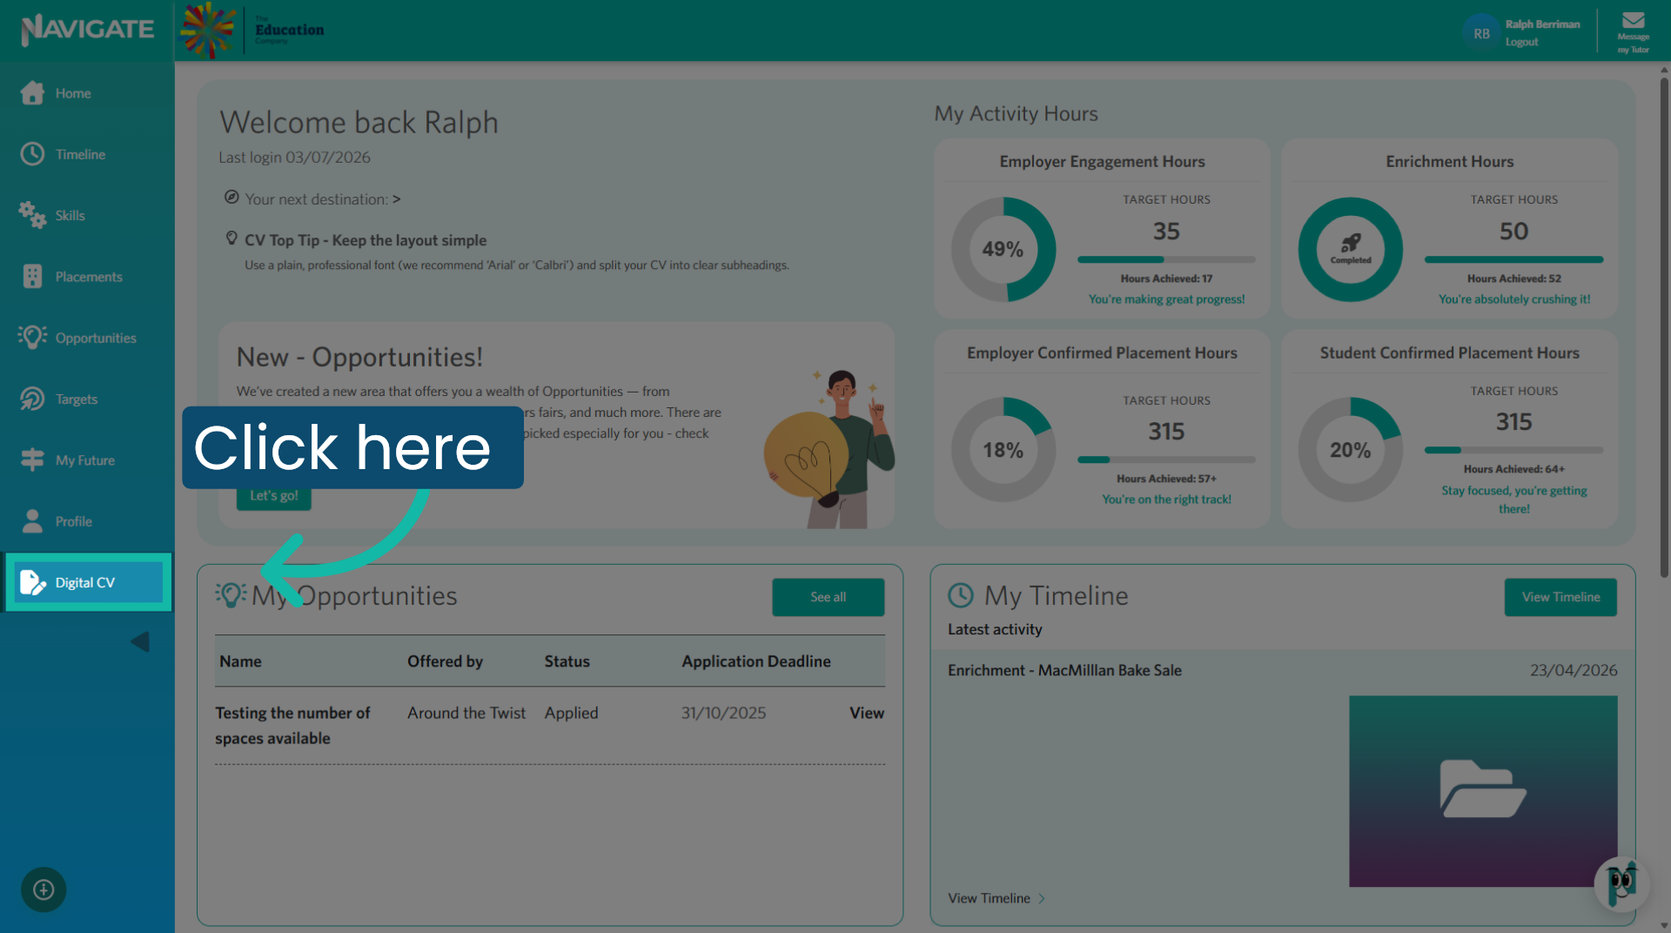Select the Targets icon in sidebar
The width and height of the screenshot is (1671, 933).
coord(32,399)
